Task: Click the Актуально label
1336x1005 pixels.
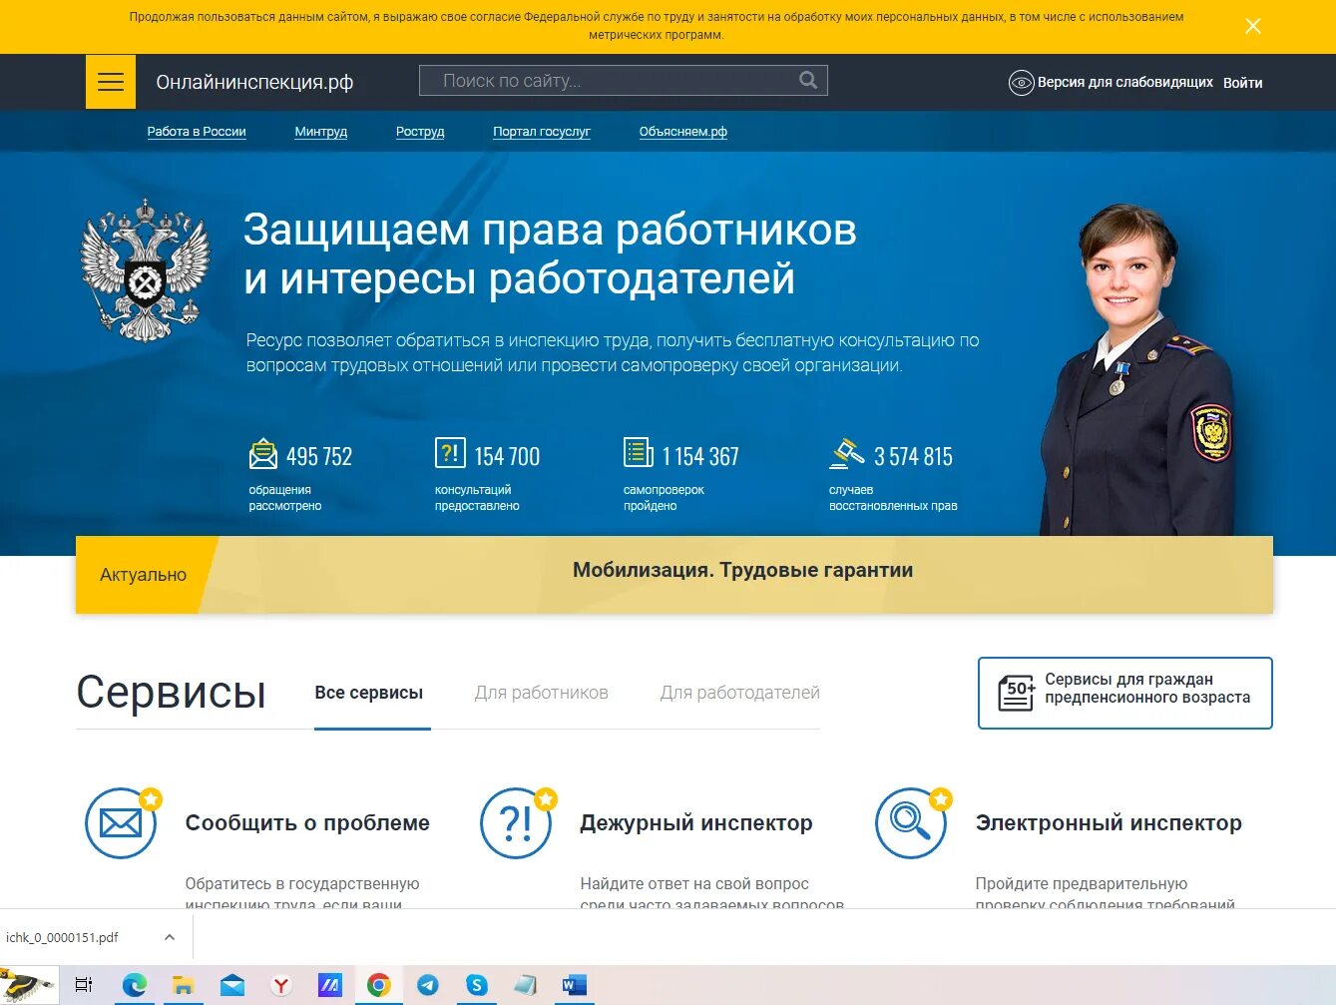Action: point(144,575)
